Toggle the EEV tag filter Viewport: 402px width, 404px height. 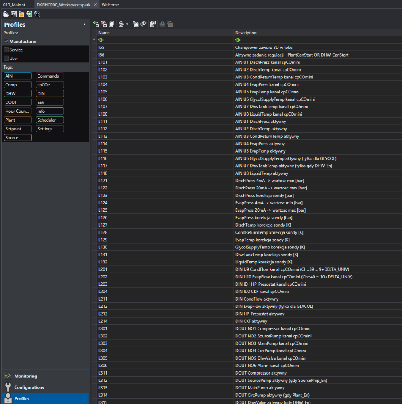50,102
